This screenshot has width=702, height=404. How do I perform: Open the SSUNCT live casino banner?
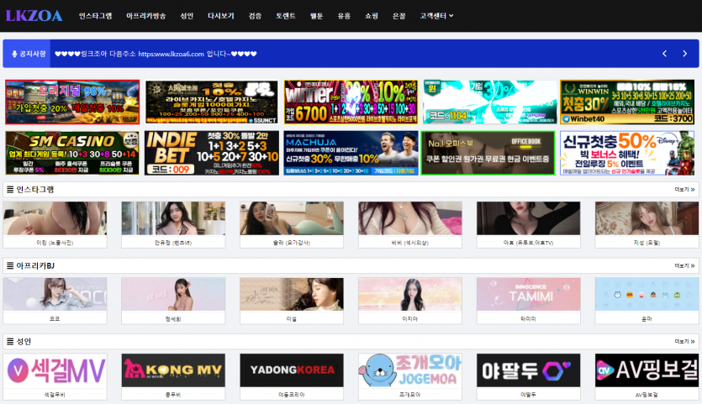tap(211, 102)
